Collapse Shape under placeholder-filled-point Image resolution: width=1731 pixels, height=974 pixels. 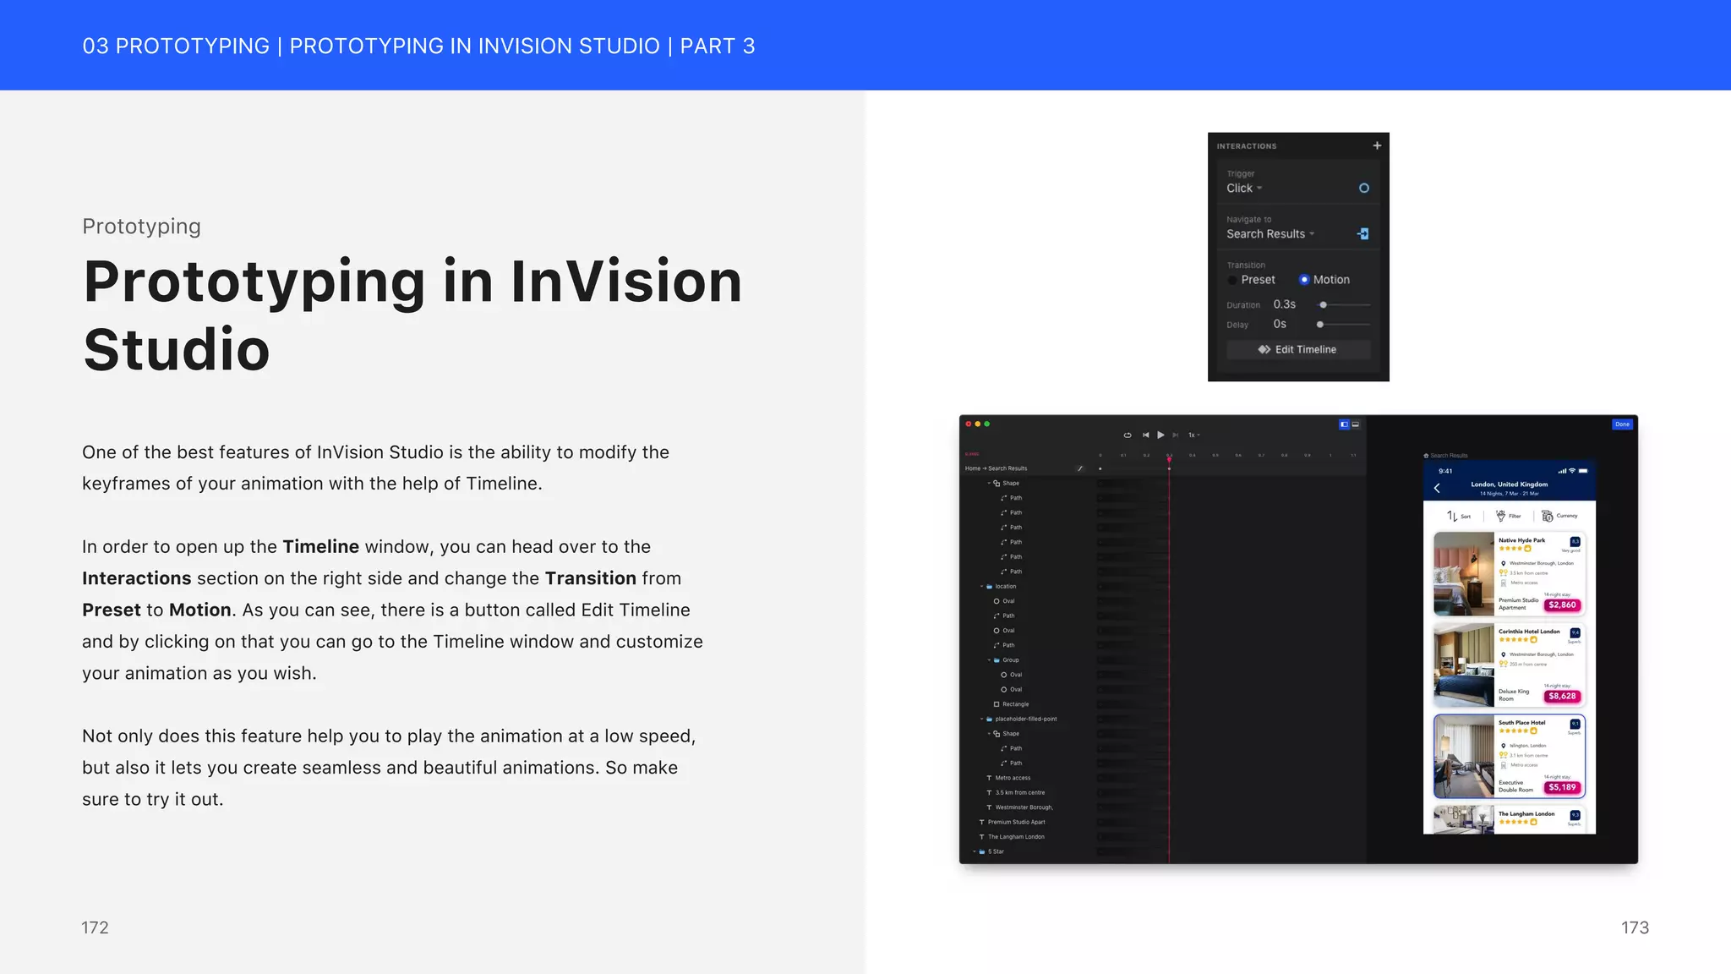[989, 734]
